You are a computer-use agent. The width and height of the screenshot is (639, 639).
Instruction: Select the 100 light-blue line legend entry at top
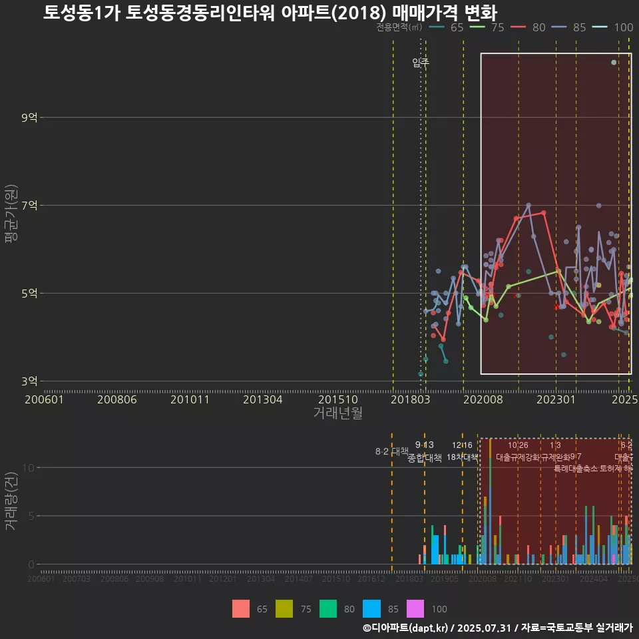tap(613, 27)
